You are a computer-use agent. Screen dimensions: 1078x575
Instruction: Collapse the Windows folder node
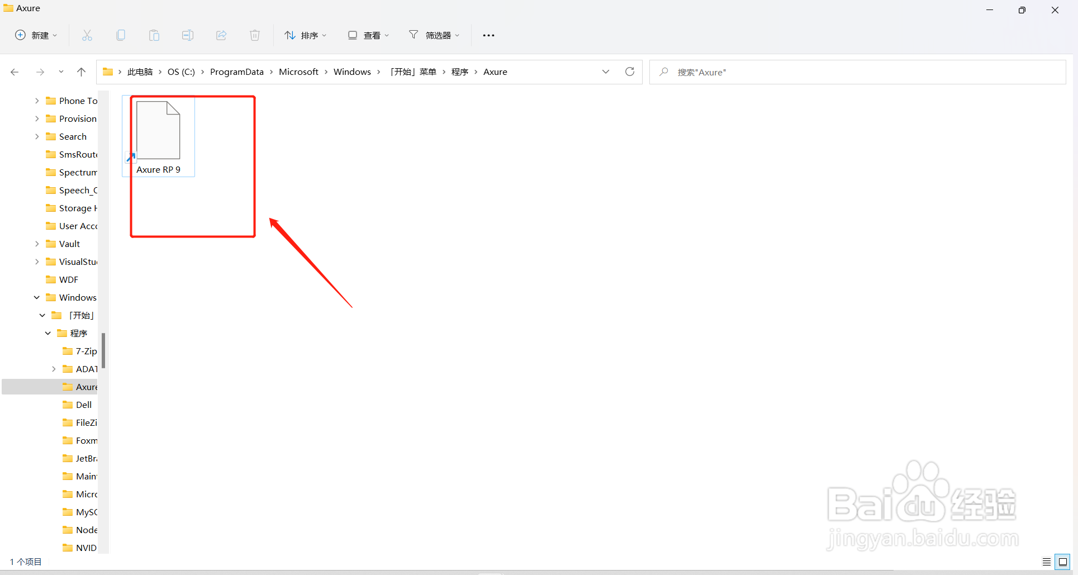point(37,298)
